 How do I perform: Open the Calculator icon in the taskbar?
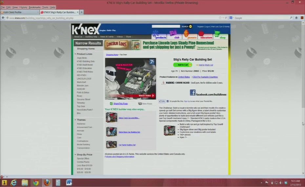(x=58, y=182)
